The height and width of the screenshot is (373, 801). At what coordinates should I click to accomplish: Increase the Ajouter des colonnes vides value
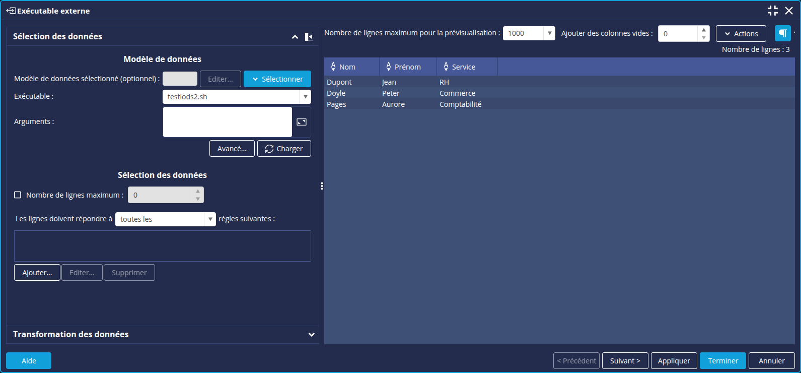(x=703, y=30)
